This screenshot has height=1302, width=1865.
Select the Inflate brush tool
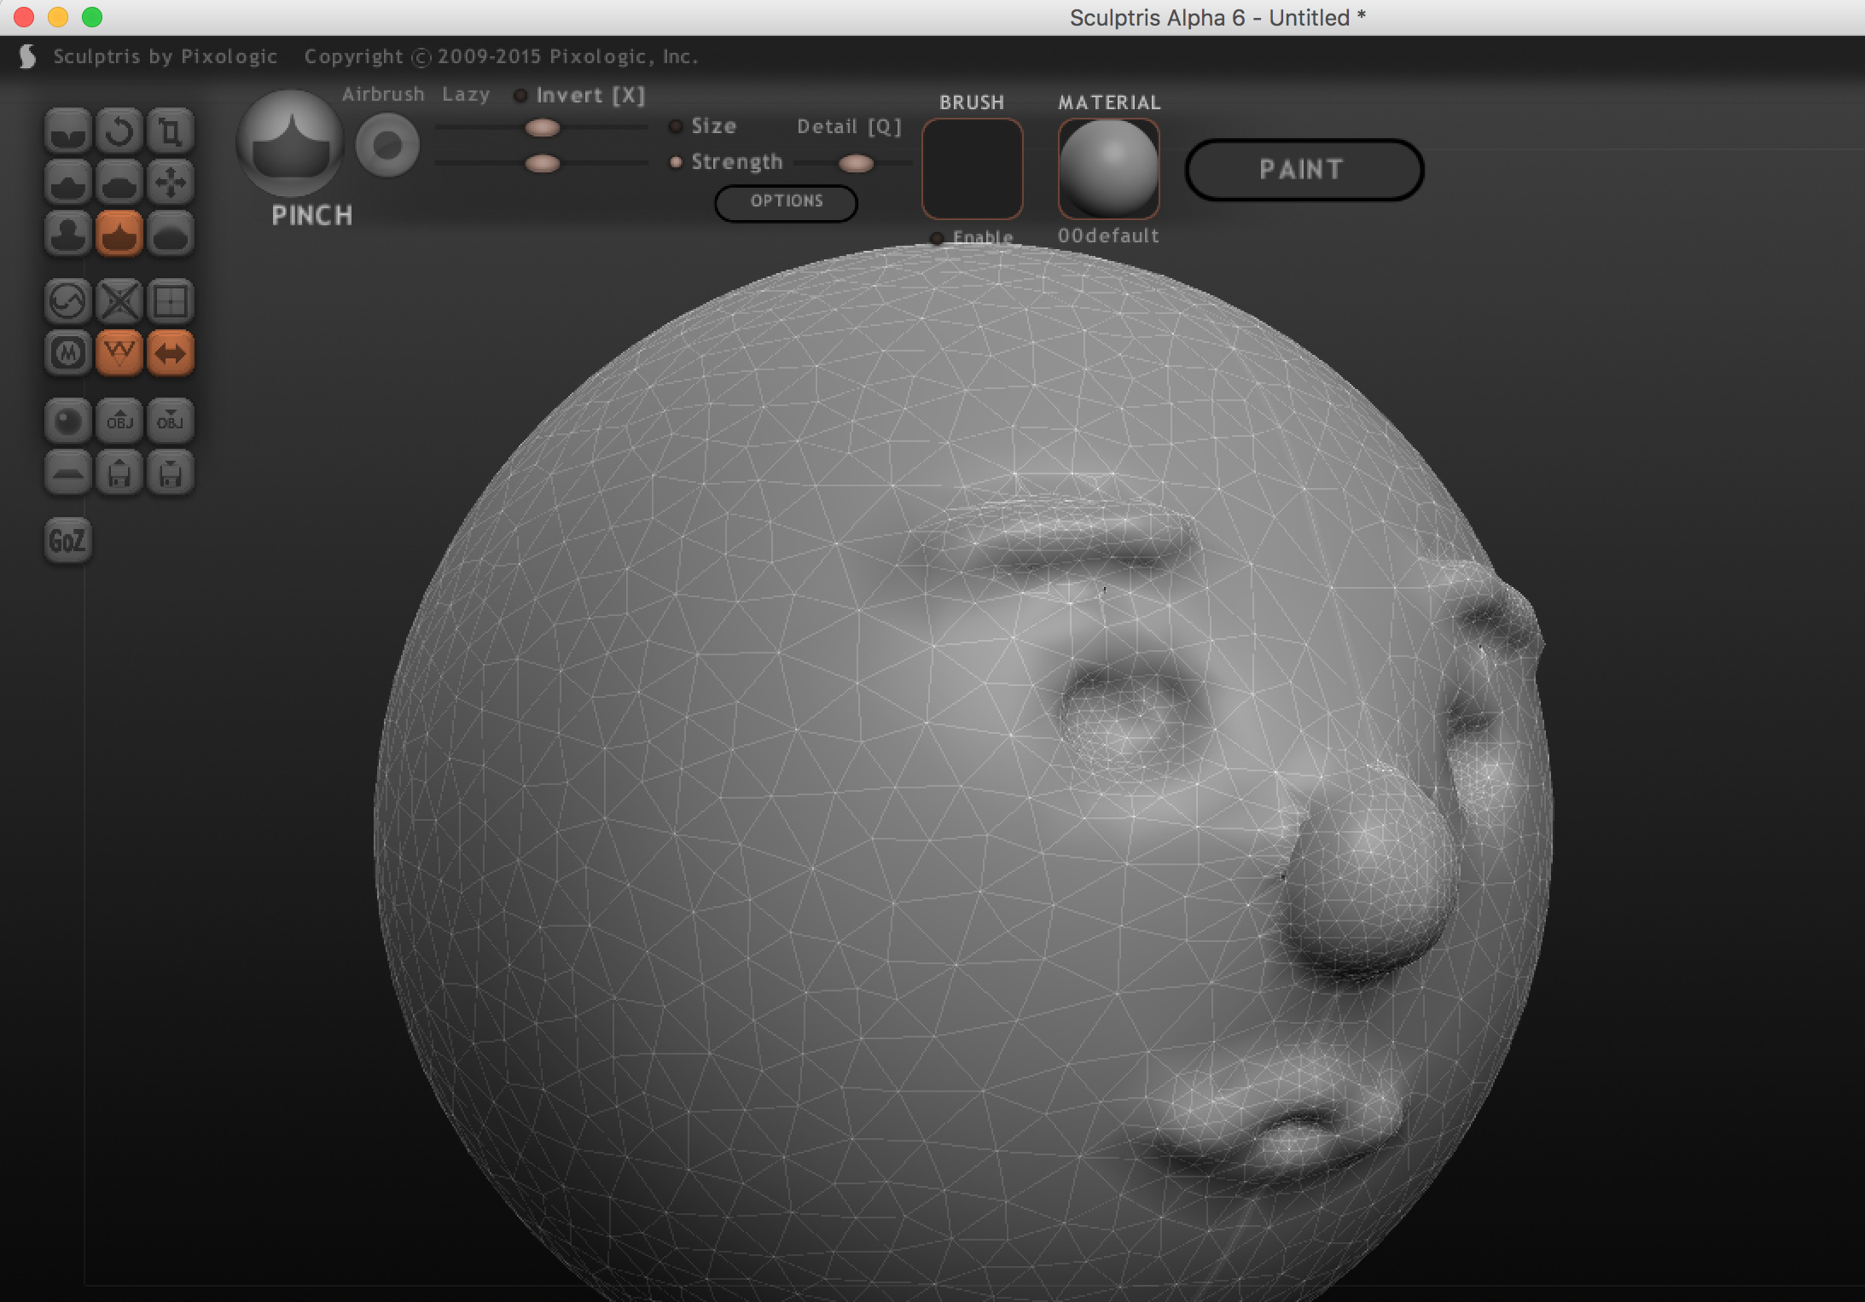(x=68, y=234)
